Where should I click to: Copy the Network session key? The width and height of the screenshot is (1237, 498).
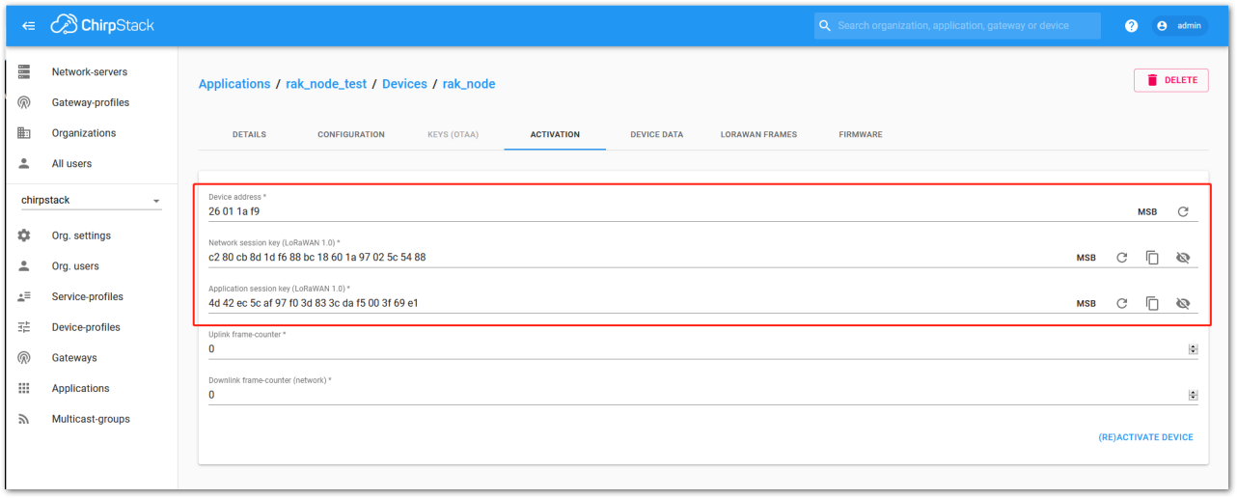(1152, 258)
